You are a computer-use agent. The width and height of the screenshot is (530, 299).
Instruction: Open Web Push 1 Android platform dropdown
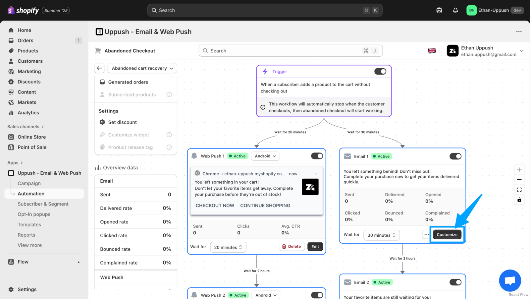click(x=265, y=156)
